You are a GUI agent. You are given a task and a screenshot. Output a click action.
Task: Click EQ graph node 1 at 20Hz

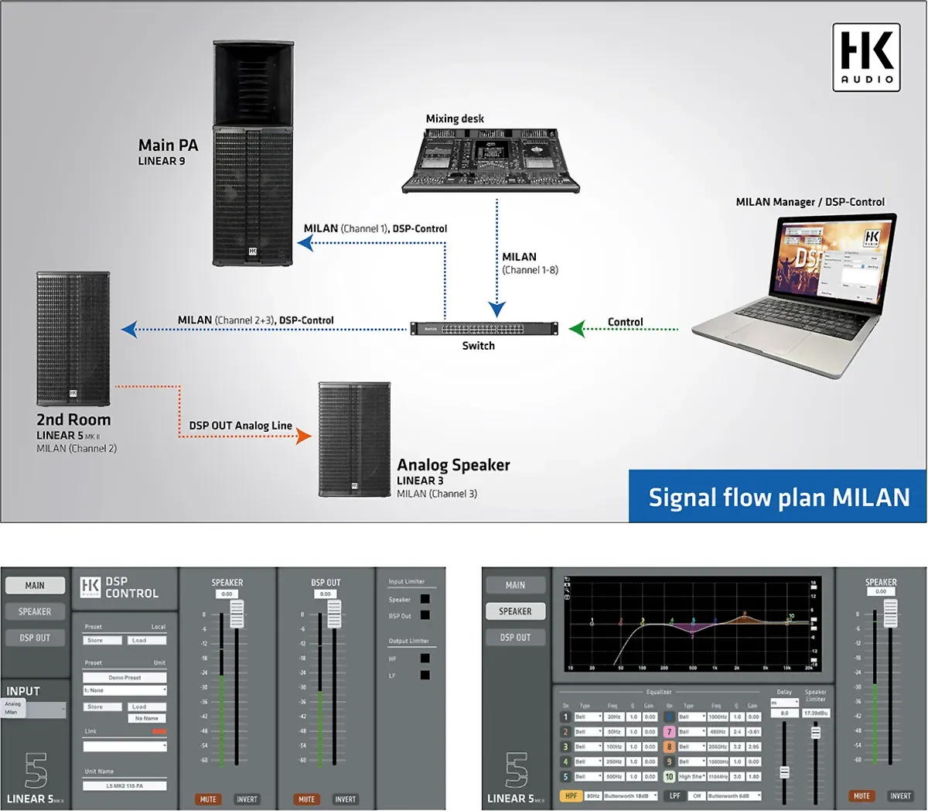[x=592, y=621]
